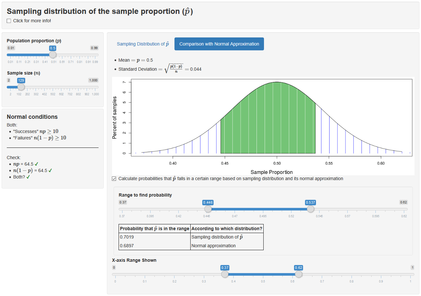
Task: Switch to the 'Sampling Distribution of p̂' tab
Action: pyautogui.click(x=142, y=44)
